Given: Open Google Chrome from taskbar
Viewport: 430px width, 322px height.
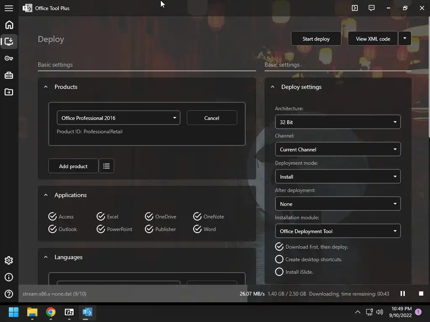Looking at the screenshot, I should (x=51, y=312).
